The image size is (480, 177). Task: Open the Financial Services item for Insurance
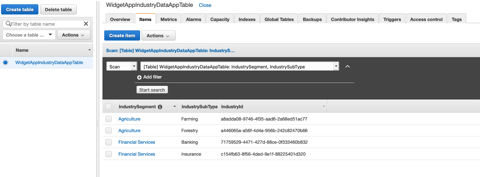[x=136, y=154]
